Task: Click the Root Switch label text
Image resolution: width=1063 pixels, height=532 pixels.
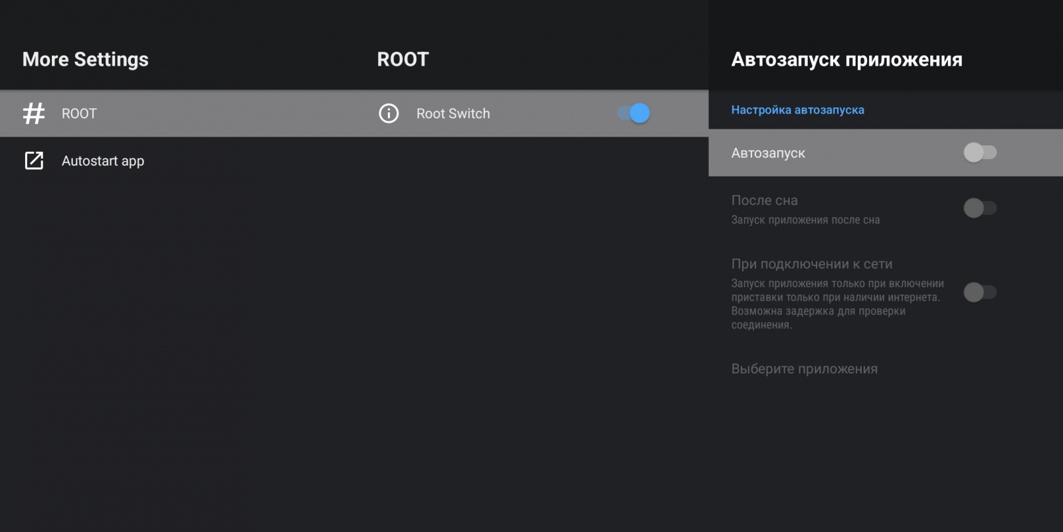Action: (x=453, y=113)
